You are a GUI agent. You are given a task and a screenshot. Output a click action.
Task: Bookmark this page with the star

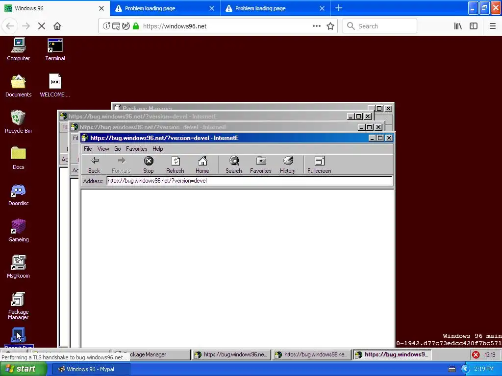tap(330, 26)
